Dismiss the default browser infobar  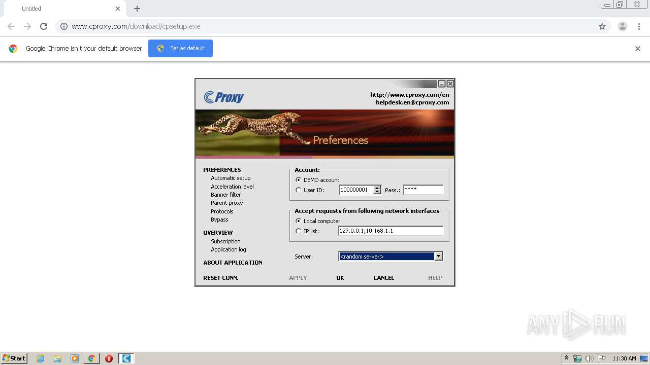pyautogui.click(x=638, y=49)
